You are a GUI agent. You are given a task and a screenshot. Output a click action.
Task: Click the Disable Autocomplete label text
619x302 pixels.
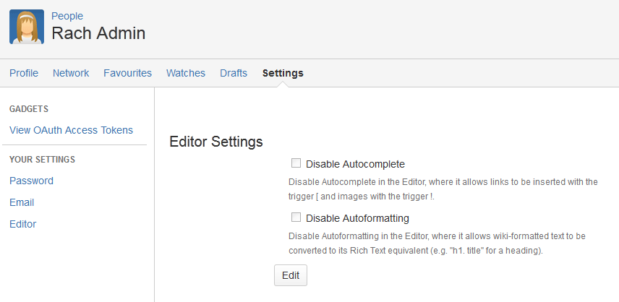point(355,164)
